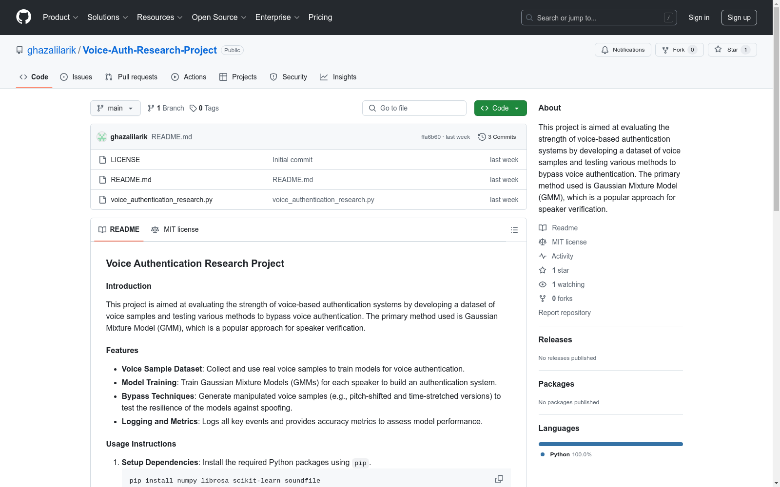Click the Go to file search box
The height and width of the screenshot is (487, 780).
click(414, 108)
